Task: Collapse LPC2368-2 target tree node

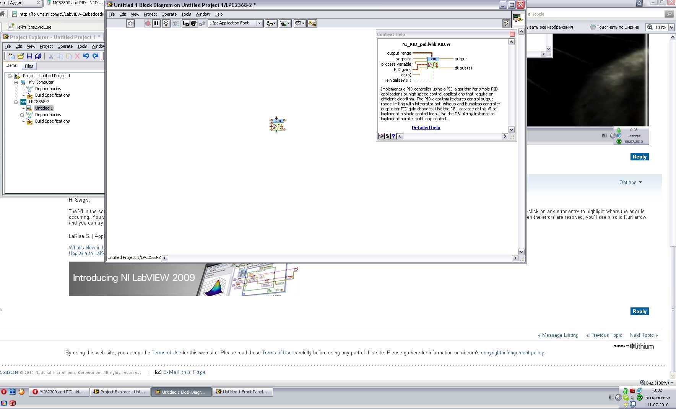Action: [16, 102]
